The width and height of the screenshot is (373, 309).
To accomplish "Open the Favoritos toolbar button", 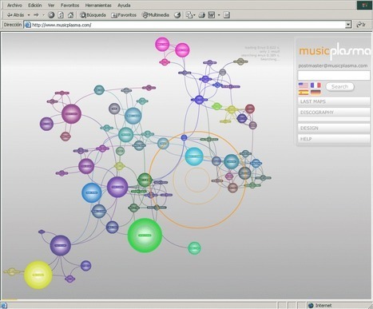I will click(x=124, y=15).
